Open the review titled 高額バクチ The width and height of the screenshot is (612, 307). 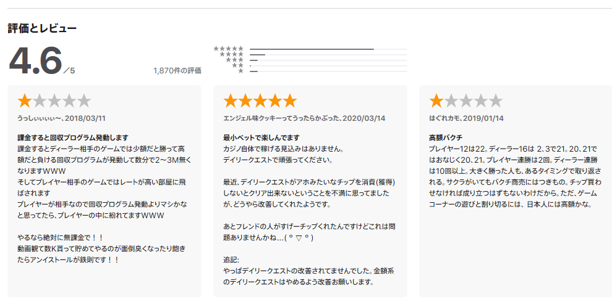[445, 137]
